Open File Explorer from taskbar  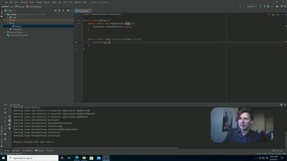84,158
